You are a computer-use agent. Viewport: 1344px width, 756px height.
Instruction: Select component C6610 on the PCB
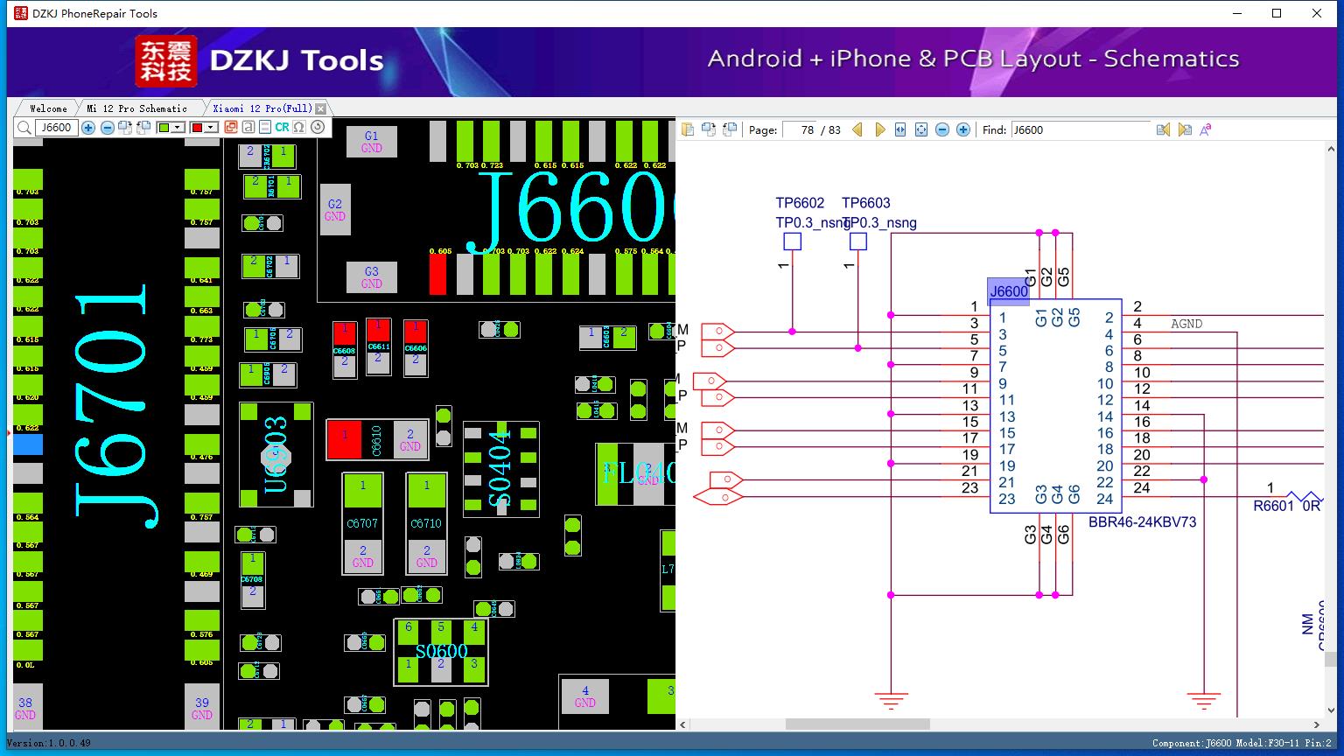[378, 440]
